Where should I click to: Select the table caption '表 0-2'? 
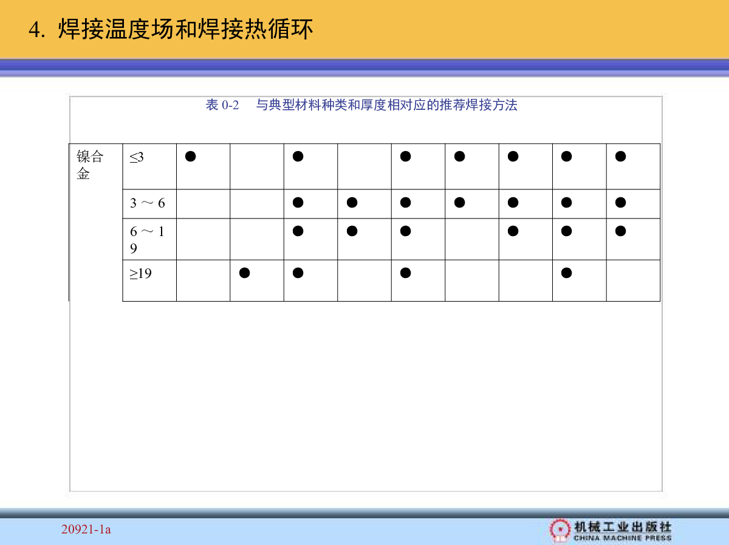pyautogui.click(x=222, y=105)
